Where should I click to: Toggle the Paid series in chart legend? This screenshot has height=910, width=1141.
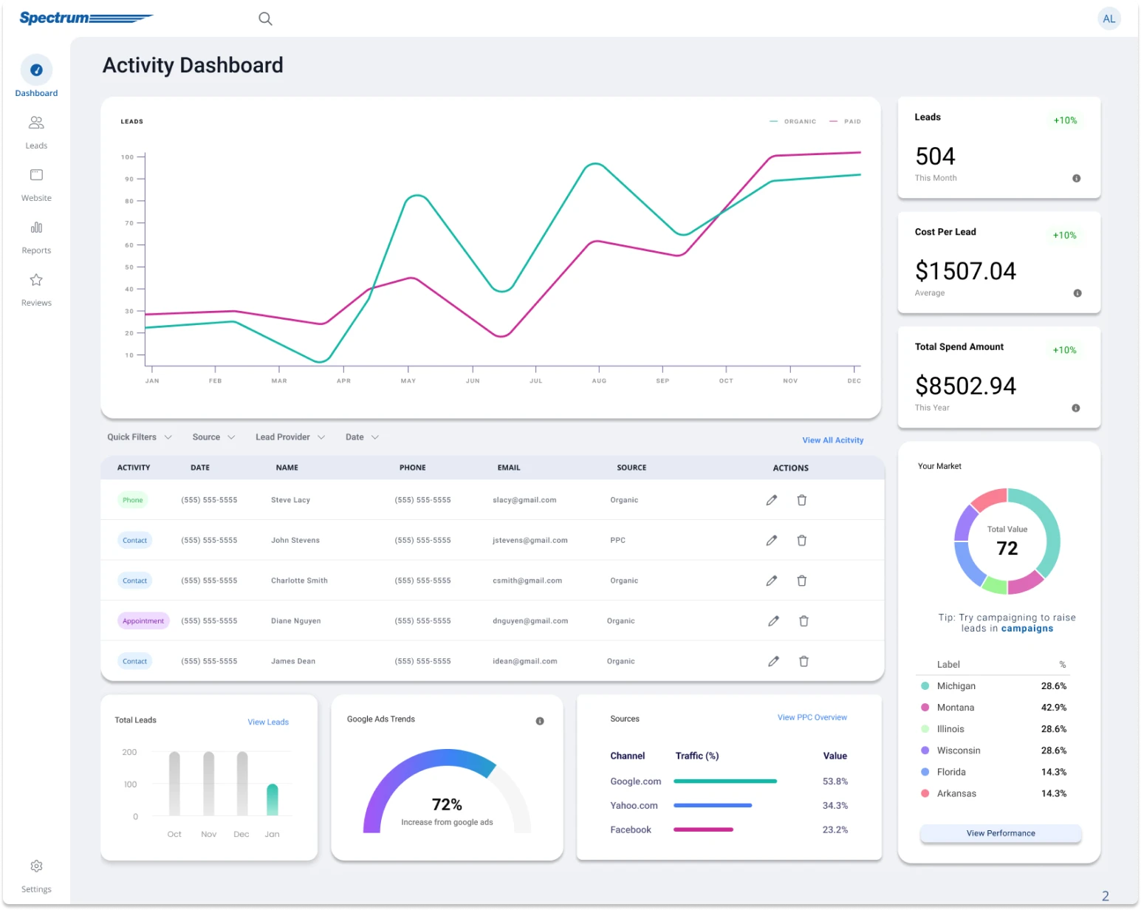(846, 121)
